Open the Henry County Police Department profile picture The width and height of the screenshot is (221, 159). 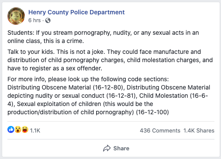[16, 16]
